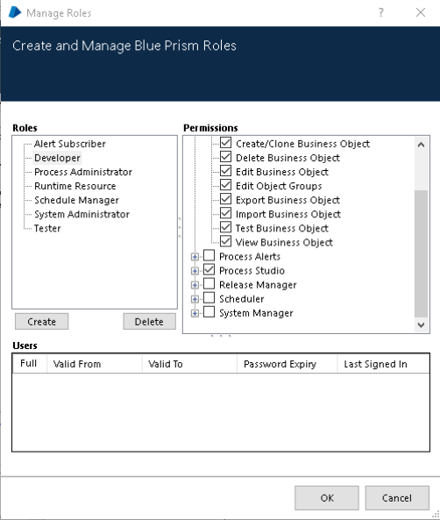Sort users by Valid To column
Viewport: 440px width, 520px height.
(x=189, y=364)
